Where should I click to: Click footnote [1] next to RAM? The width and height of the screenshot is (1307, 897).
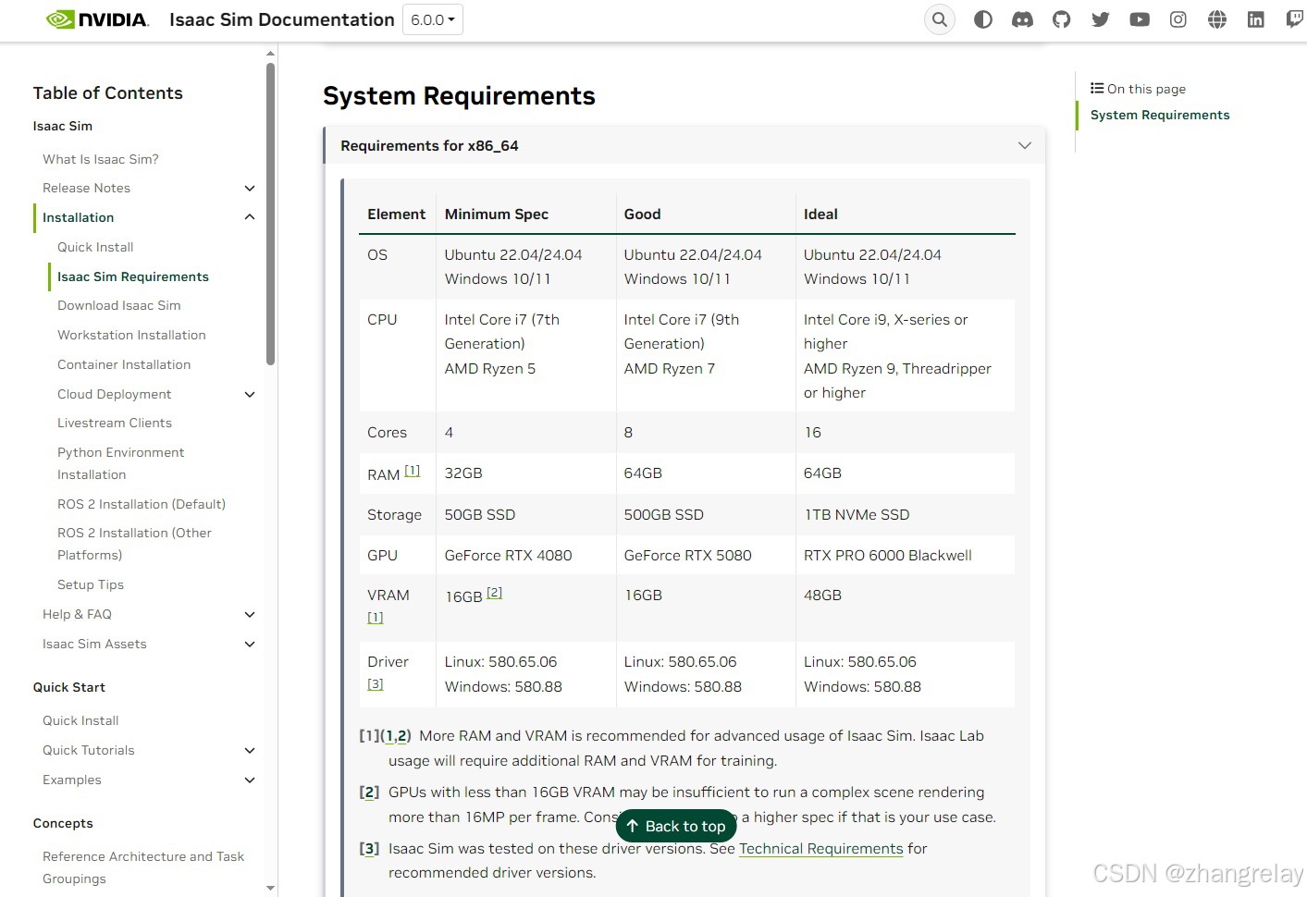pyautogui.click(x=413, y=471)
